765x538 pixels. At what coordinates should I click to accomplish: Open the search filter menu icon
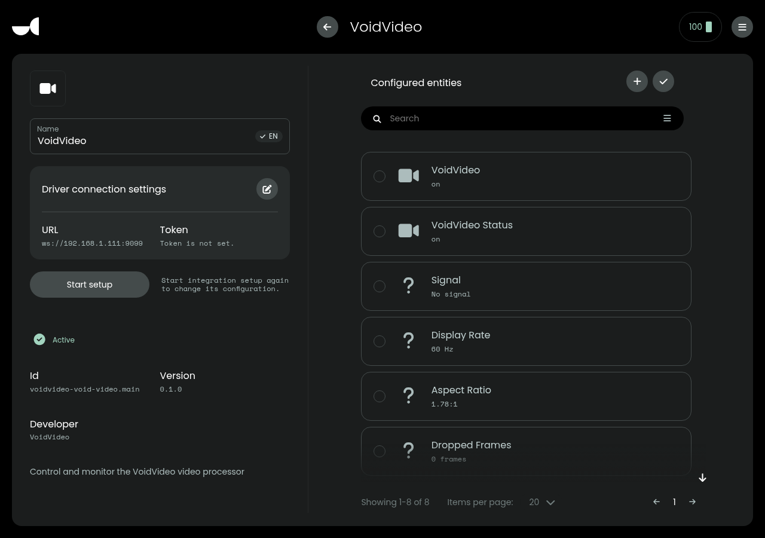tap(667, 118)
